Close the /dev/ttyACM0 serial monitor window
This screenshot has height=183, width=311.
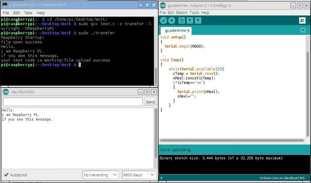[x=154, y=92]
